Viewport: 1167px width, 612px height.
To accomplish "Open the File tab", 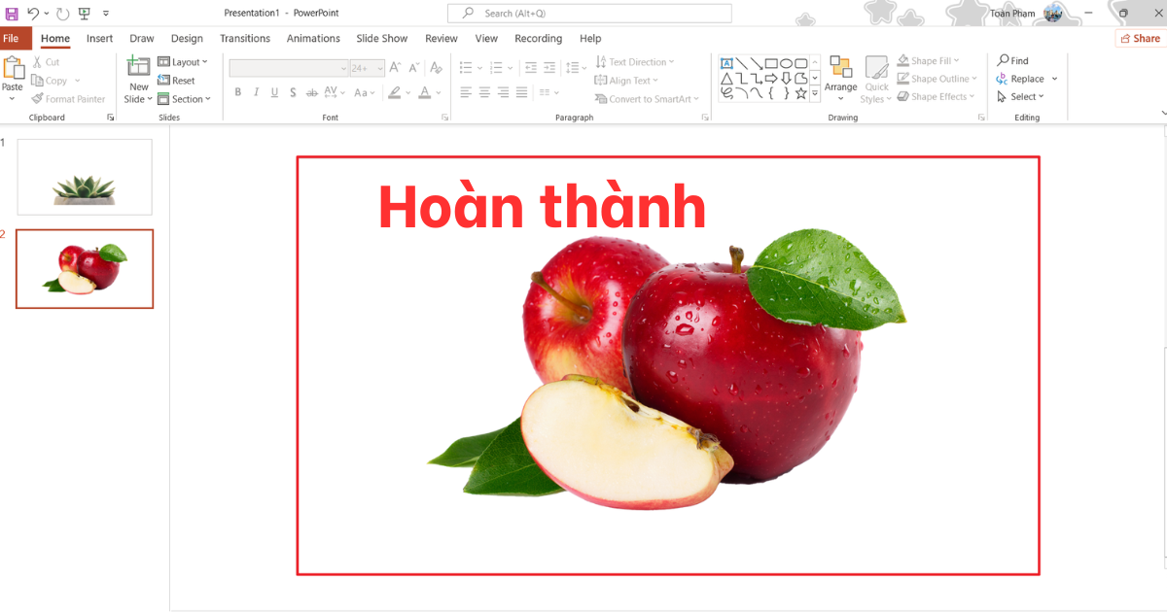I will point(12,39).
